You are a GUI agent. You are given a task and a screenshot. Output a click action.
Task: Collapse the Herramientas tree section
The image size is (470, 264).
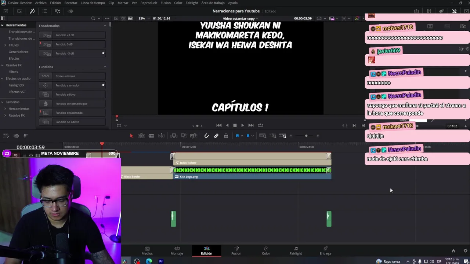point(2,25)
